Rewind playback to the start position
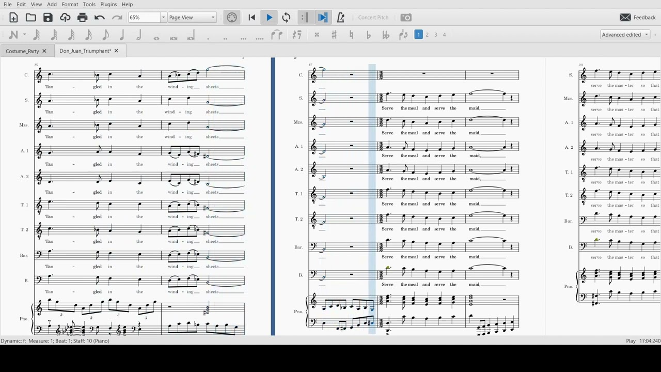 click(x=251, y=18)
